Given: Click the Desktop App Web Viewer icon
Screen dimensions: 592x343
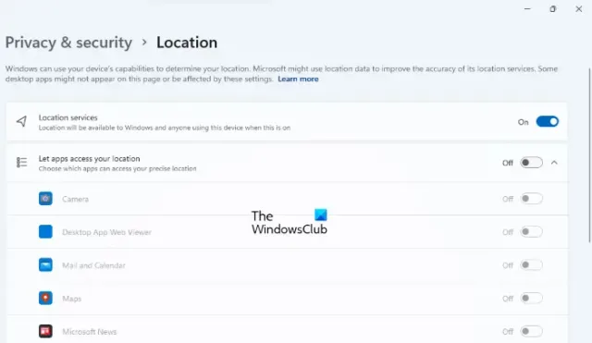Looking at the screenshot, I should click(x=45, y=232).
